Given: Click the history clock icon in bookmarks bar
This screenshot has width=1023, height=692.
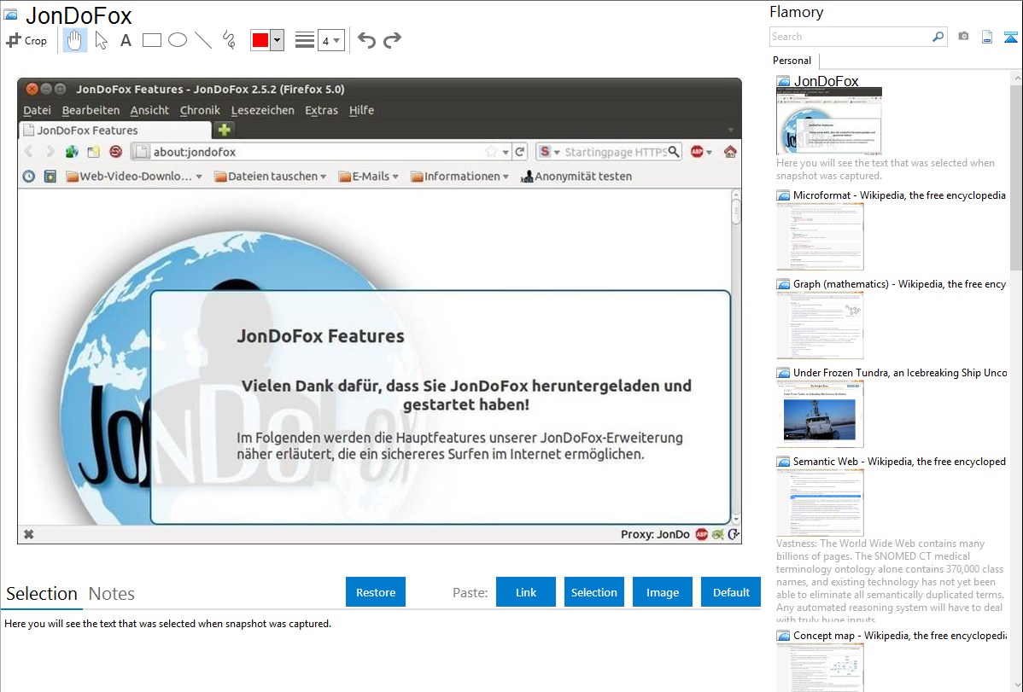Looking at the screenshot, I should [x=29, y=176].
